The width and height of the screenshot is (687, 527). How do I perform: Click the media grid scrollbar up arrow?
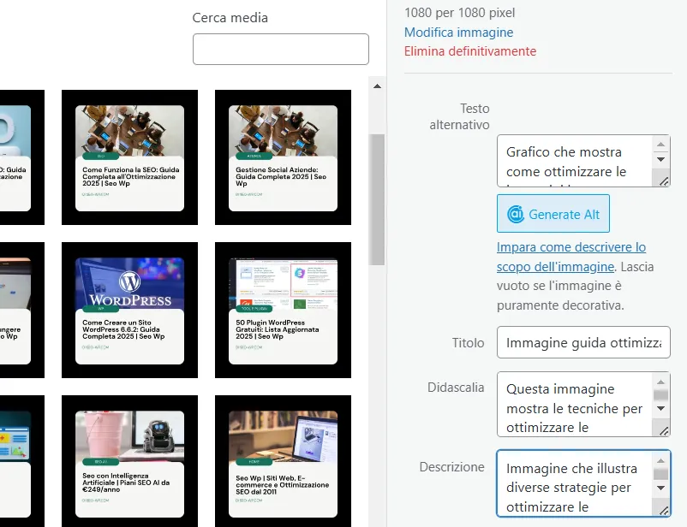point(377,86)
